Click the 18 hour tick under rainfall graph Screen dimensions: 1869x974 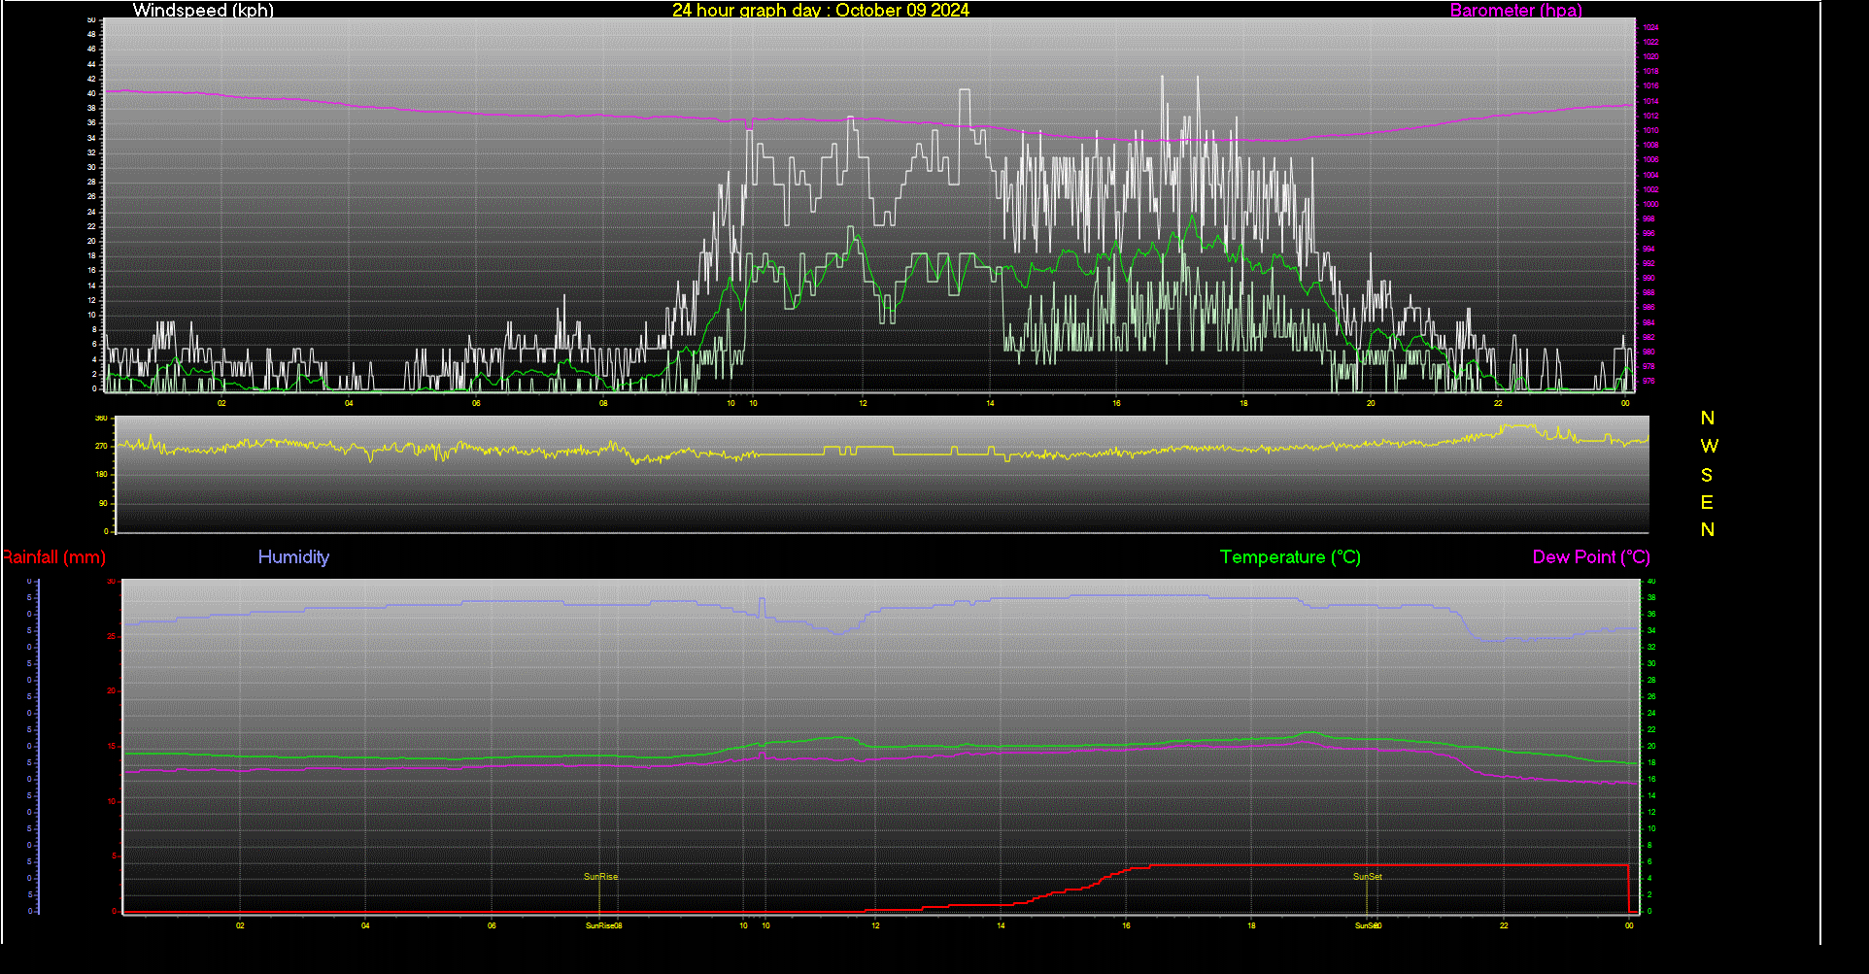tap(1251, 925)
